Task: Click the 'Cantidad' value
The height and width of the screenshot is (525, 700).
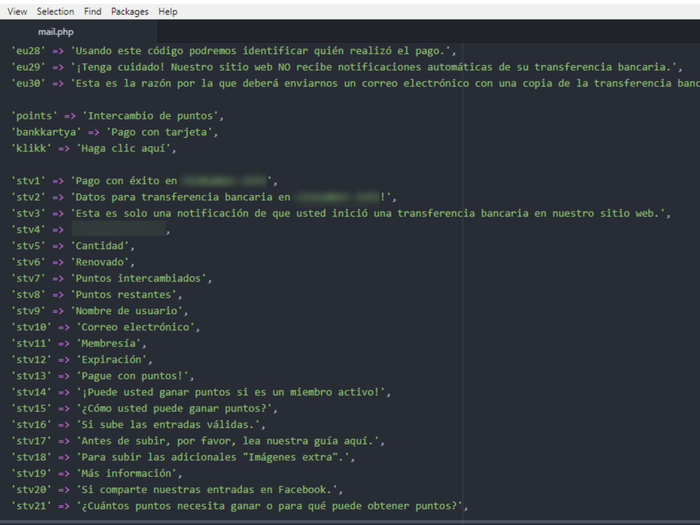Action: [x=99, y=246]
